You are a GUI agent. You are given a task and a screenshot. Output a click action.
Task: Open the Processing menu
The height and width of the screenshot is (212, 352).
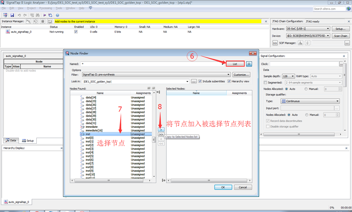coord(46,8)
